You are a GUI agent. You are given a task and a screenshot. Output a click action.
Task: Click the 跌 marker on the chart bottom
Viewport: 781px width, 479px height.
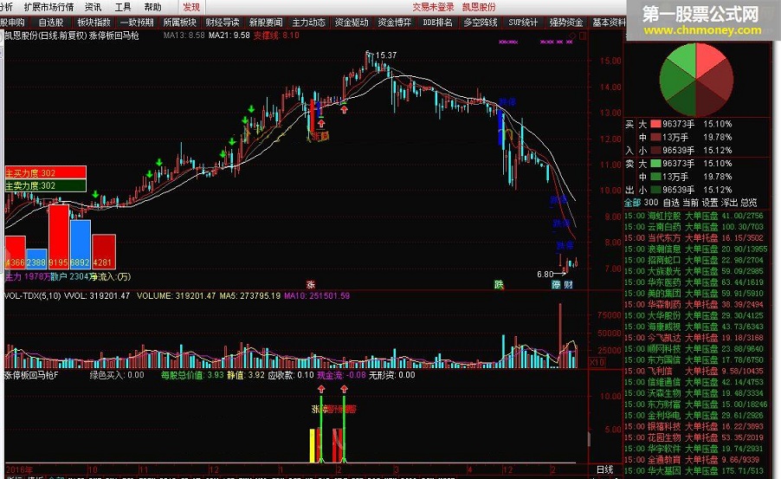pos(499,285)
